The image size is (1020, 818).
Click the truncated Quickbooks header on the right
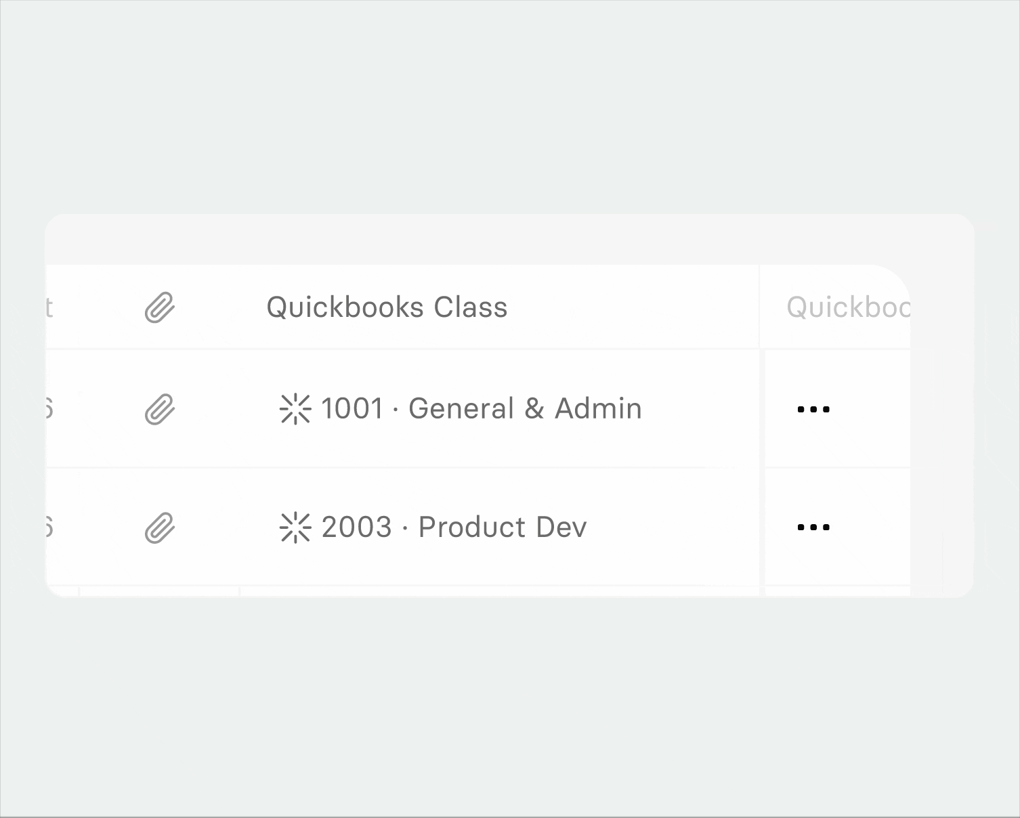click(848, 307)
